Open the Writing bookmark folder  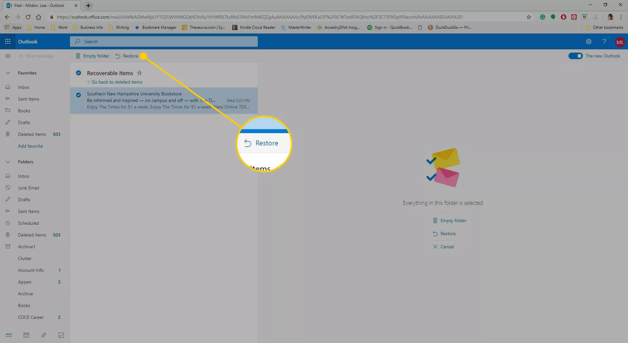coord(119,27)
